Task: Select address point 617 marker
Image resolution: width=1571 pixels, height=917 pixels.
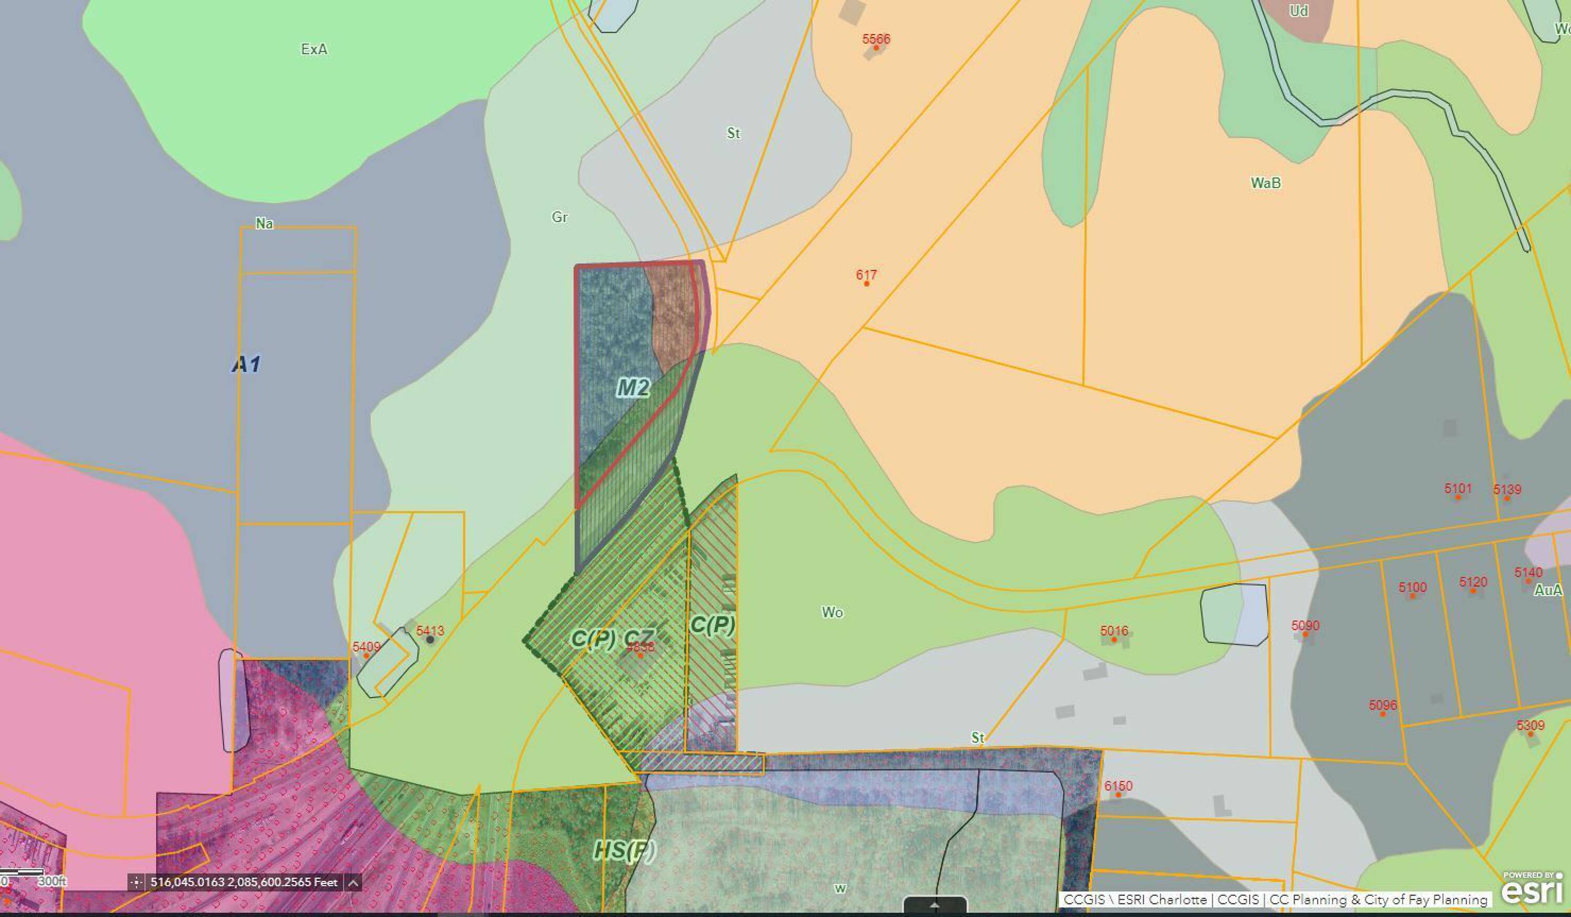Action: [867, 284]
